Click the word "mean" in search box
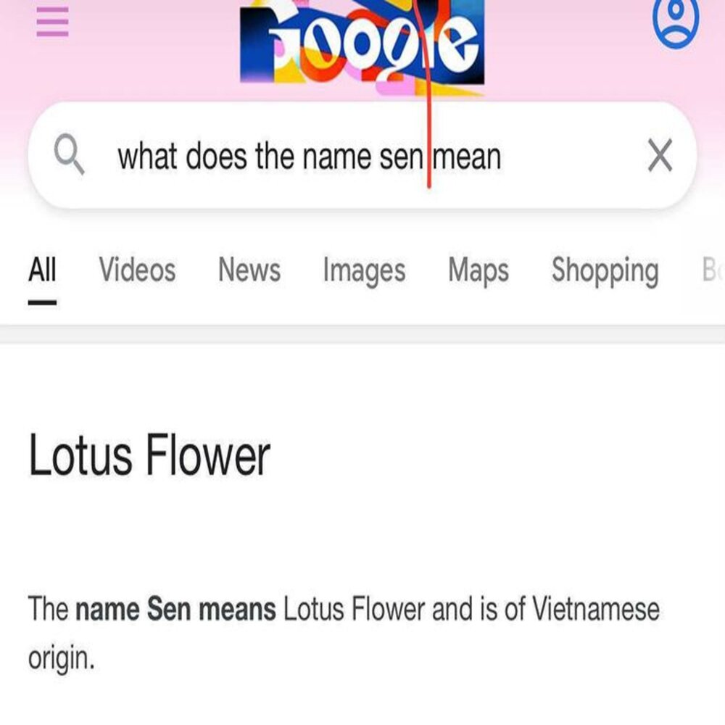The image size is (725, 725). point(467,156)
